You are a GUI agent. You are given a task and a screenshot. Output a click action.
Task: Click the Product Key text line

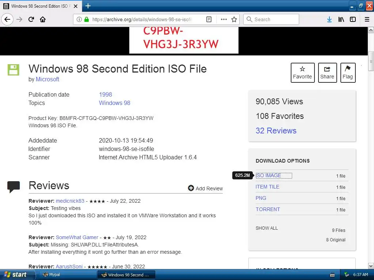point(91,118)
